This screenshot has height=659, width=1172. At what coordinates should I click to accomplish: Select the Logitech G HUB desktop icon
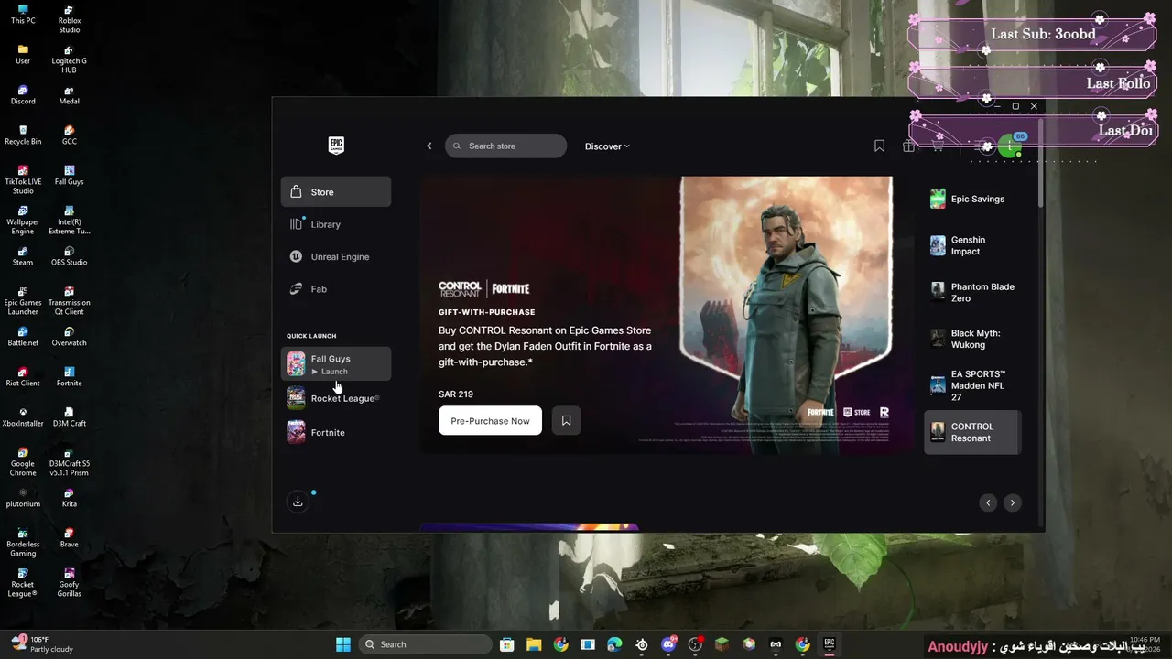[x=69, y=59]
